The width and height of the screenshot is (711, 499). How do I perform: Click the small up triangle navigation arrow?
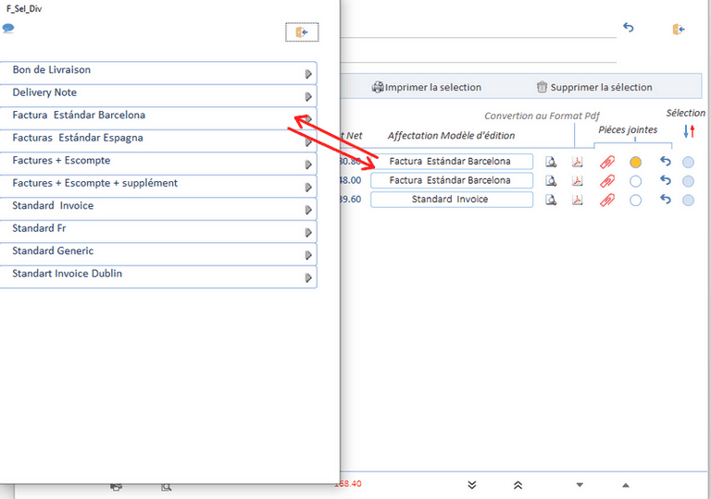click(626, 485)
